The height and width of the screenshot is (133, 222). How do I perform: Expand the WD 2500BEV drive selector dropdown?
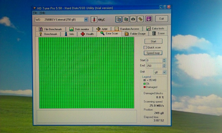click(86, 19)
